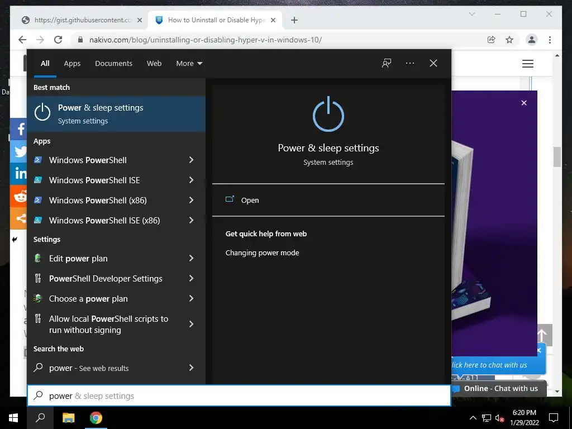
Task: Expand the More filter dropdown
Action: [x=189, y=64]
